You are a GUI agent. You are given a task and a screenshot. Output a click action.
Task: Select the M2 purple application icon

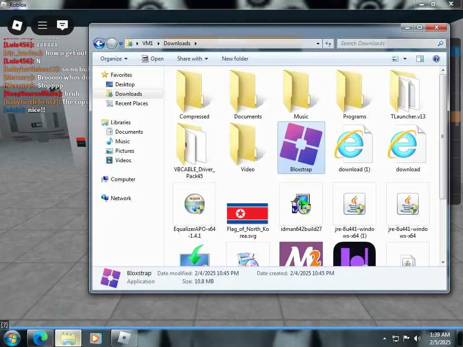coord(301,254)
